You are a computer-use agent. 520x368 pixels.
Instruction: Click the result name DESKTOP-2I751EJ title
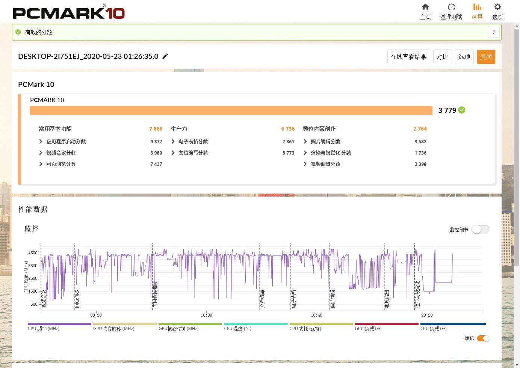click(88, 56)
